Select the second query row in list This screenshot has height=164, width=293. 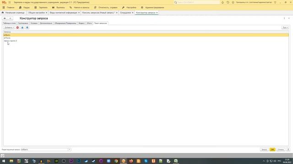tap(146, 38)
